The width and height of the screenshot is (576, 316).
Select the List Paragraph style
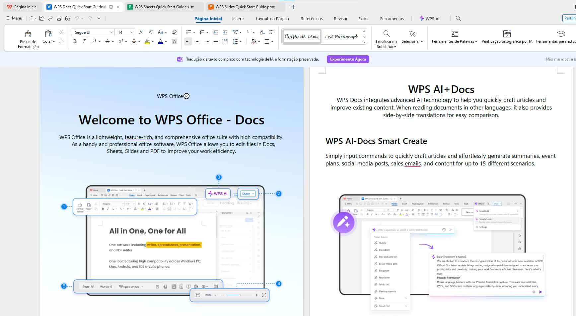coord(341,36)
